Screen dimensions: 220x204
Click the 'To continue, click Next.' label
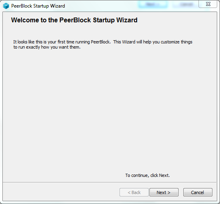(147, 175)
